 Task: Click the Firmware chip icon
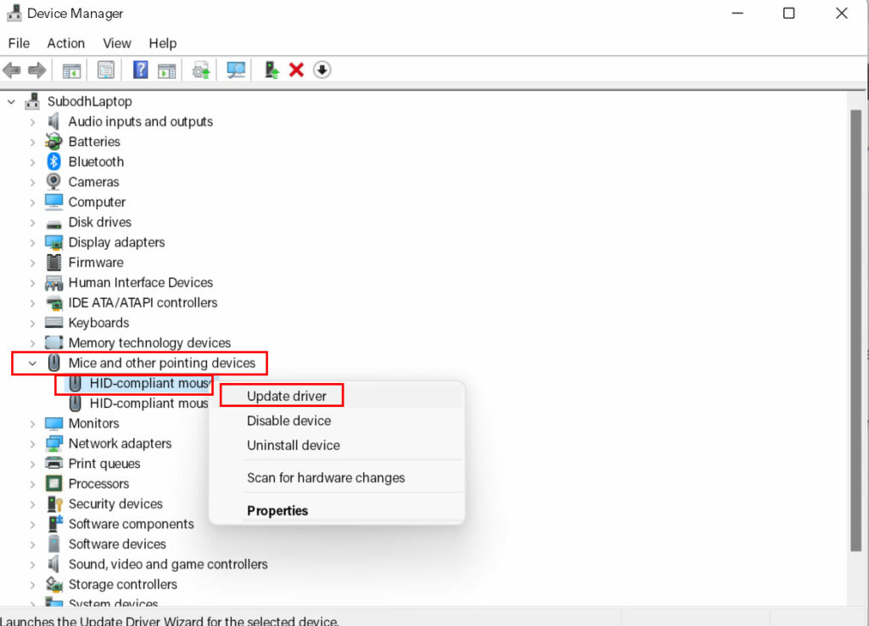[x=53, y=262]
